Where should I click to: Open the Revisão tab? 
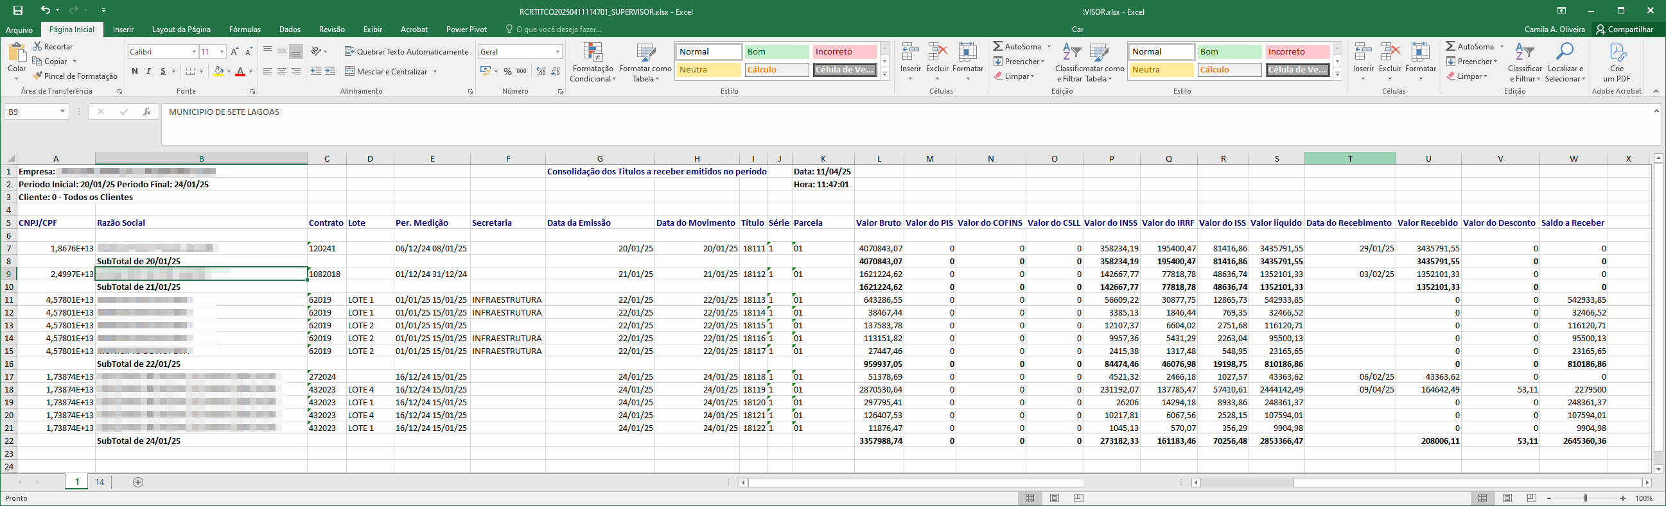point(332,29)
